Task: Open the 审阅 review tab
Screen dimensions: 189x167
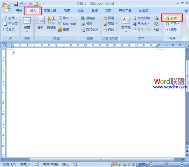Action: coord(94,11)
